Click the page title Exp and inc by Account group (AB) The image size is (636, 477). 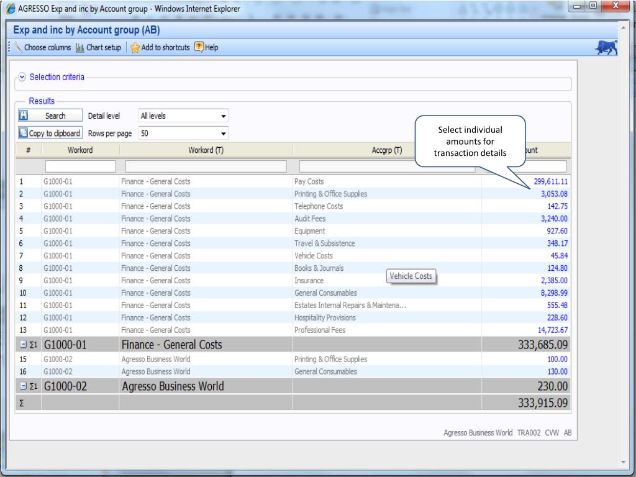[86, 30]
